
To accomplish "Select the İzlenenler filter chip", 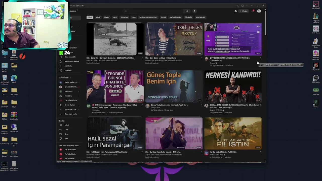I will click(188, 17).
